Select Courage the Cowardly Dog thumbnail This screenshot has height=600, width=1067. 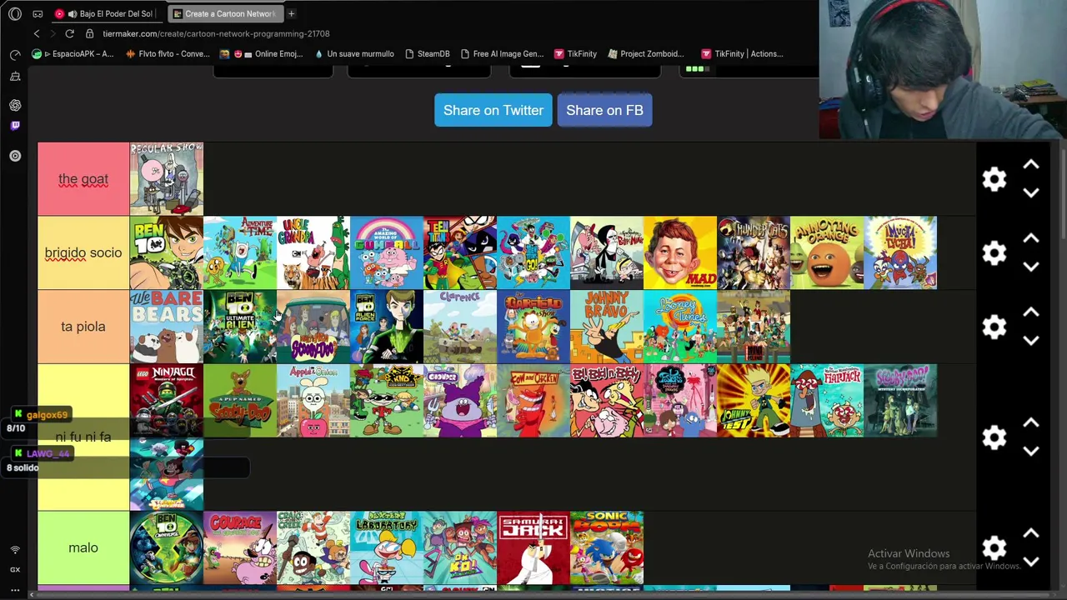click(240, 547)
